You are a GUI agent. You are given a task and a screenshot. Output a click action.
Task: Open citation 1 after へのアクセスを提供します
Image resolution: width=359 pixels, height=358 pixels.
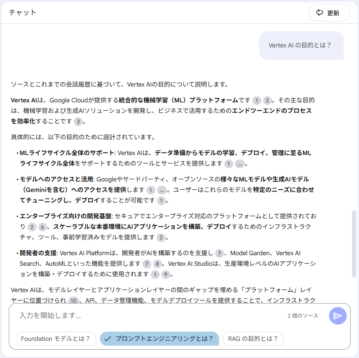[150, 190]
